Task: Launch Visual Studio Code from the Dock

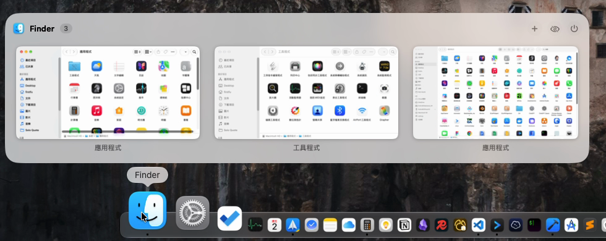Action: click(x=479, y=225)
